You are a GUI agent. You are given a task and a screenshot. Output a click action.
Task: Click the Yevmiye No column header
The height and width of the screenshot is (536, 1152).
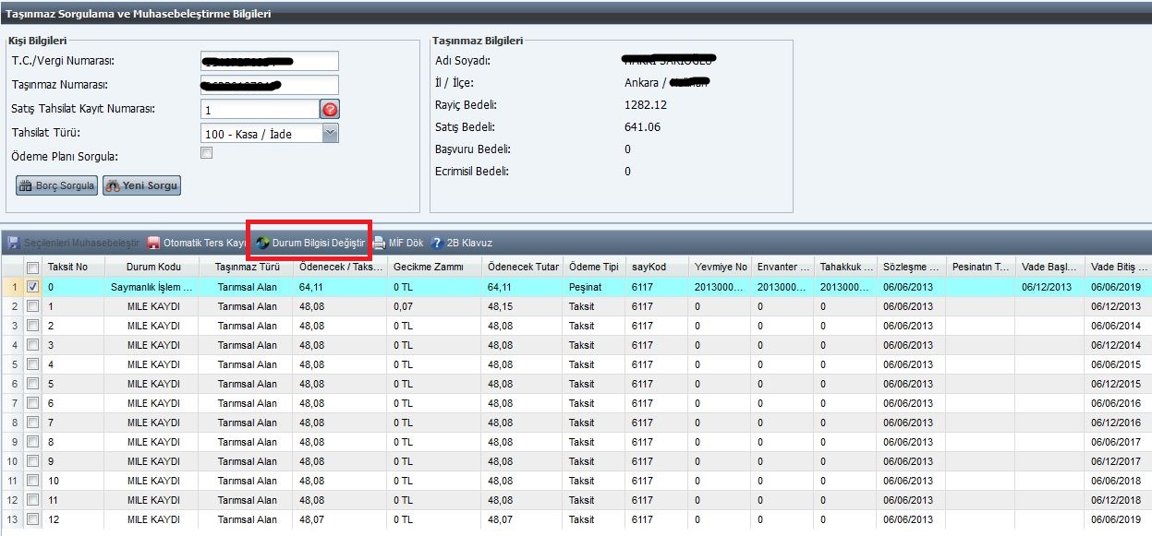[721, 268]
